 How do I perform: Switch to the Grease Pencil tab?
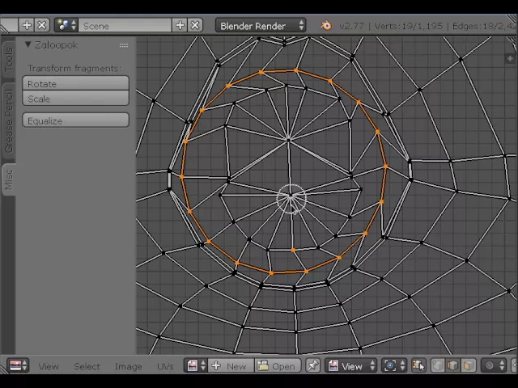[x=9, y=121]
